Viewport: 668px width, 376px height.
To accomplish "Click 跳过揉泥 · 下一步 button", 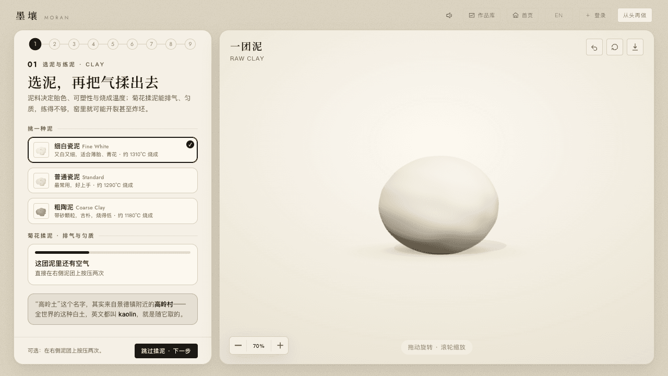I will (166, 351).
